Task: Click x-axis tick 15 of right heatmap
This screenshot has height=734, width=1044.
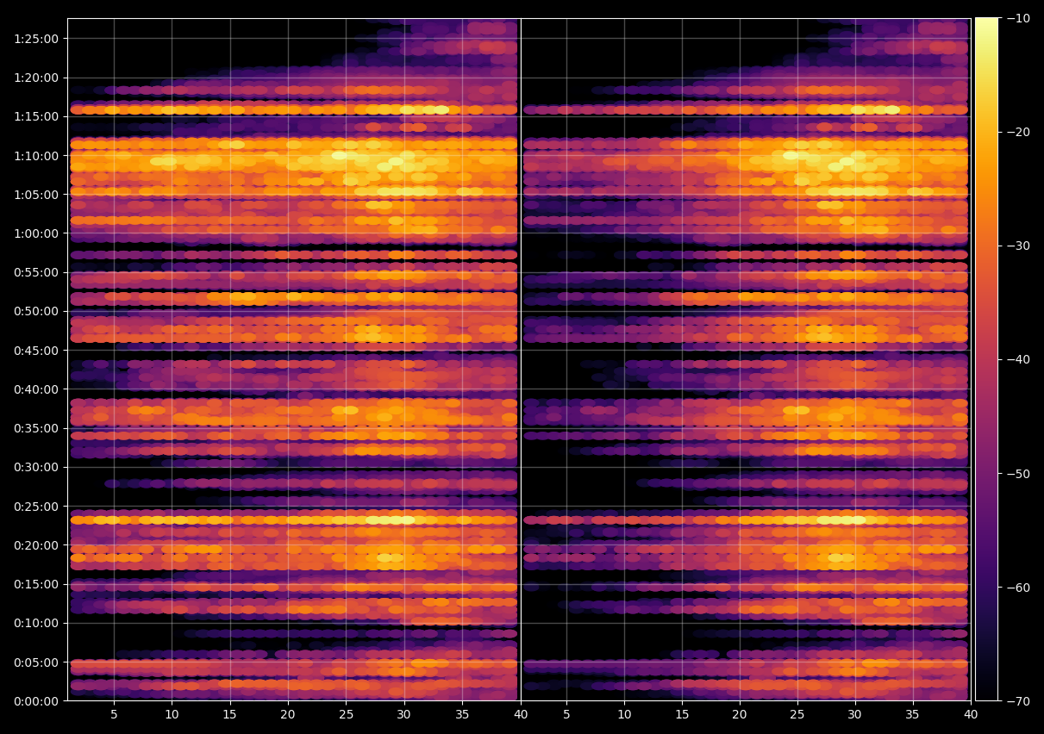Action: point(682,715)
